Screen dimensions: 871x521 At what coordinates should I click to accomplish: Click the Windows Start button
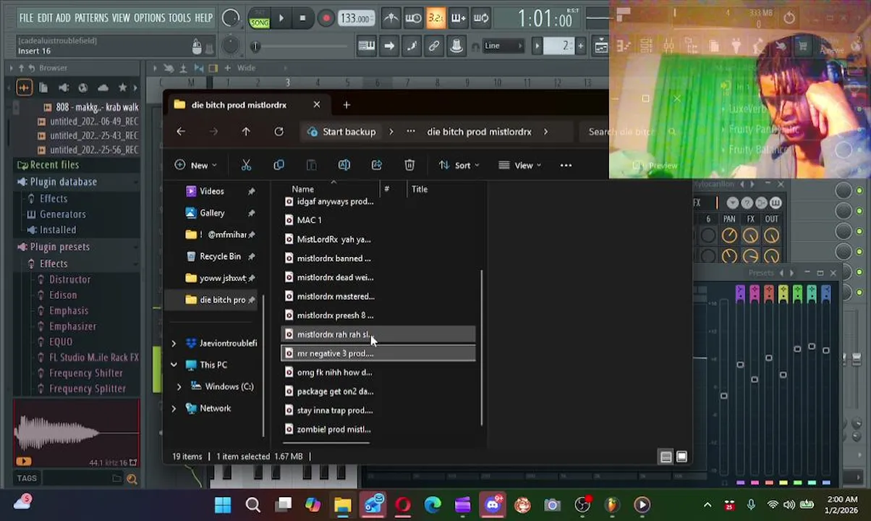(223, 505)
